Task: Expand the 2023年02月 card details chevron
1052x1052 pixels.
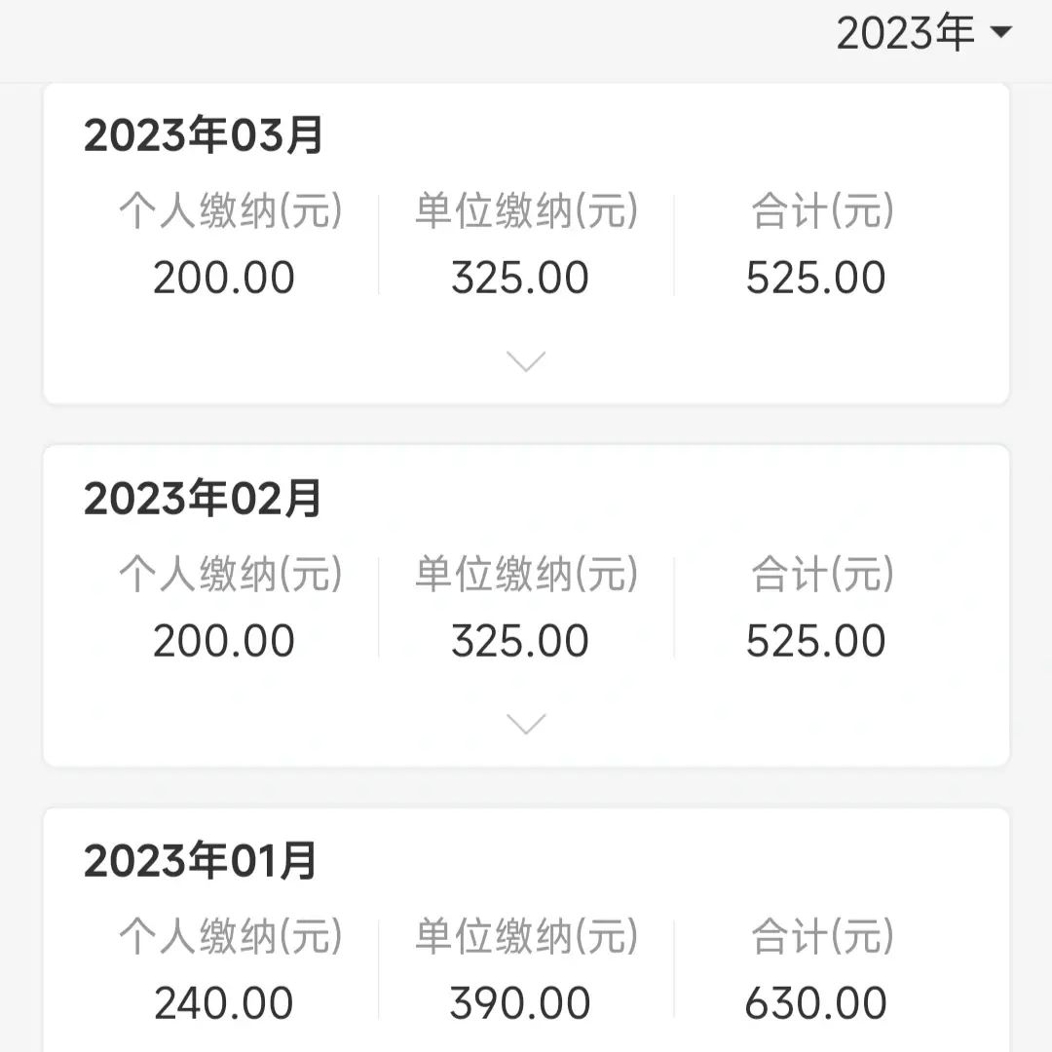Action: (526, 724)
